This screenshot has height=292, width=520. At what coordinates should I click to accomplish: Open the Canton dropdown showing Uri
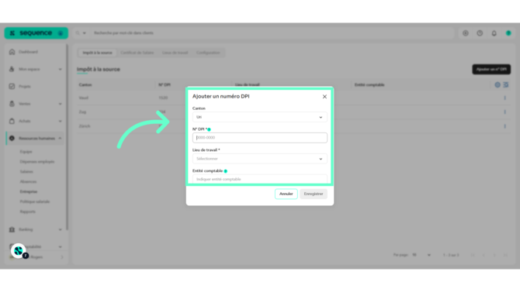pyautogui.click(x=260, y=117)
